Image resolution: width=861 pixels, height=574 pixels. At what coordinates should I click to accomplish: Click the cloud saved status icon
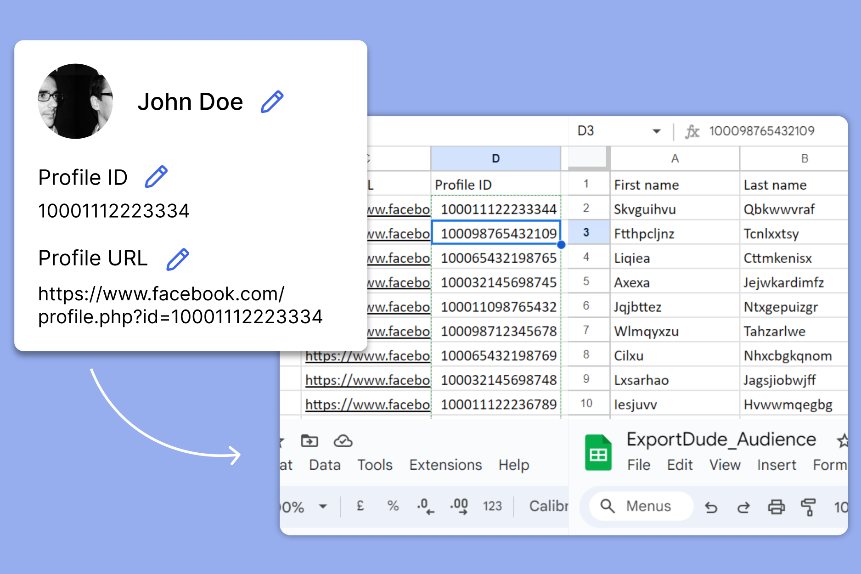coord(343,441)
